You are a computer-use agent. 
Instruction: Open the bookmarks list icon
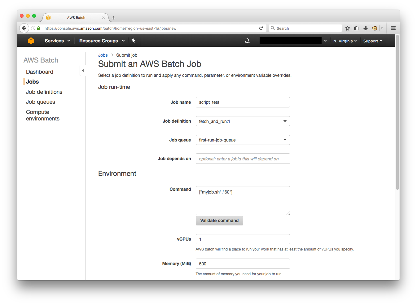pos(356,28)
